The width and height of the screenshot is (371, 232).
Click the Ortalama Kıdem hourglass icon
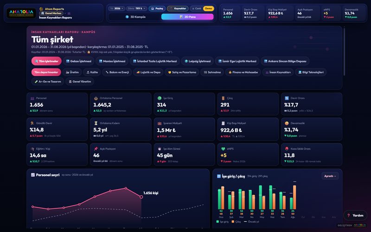click(96, 123)
